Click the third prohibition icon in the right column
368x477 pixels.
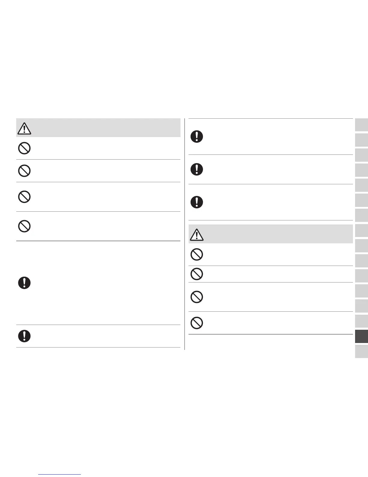(x=197, y=297)
